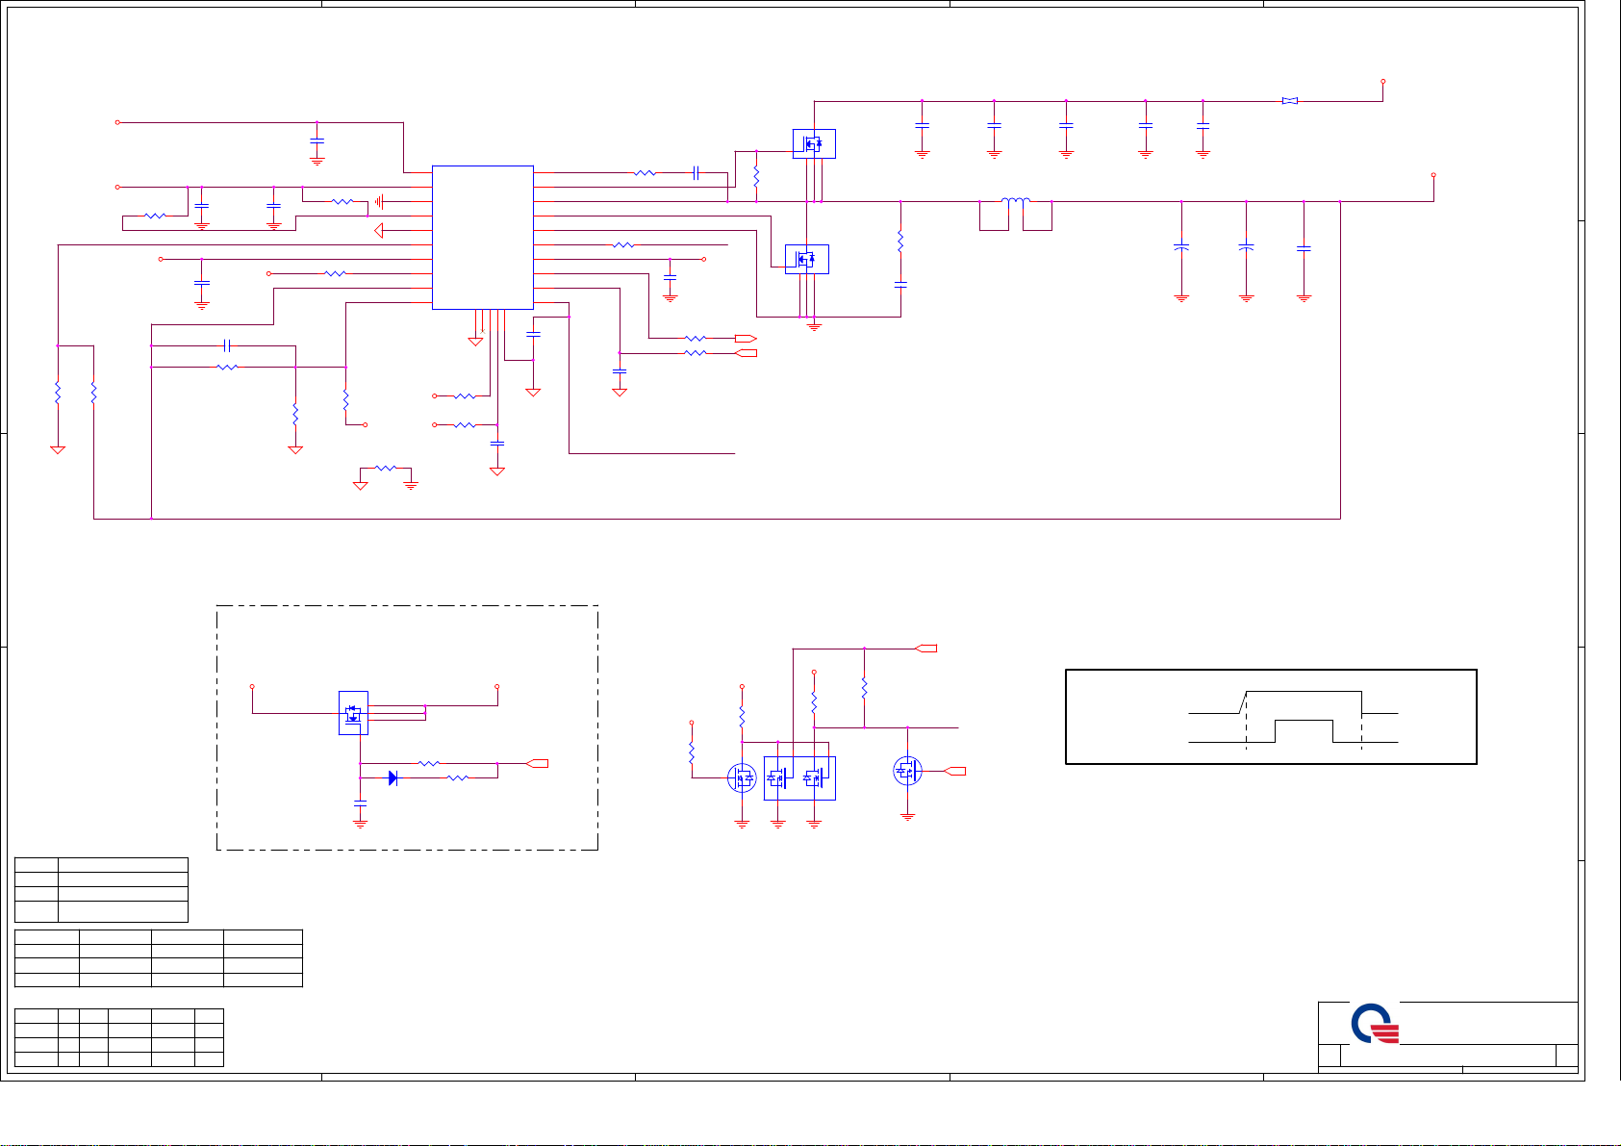Click the bowtie jumper on the top input rail
This screenshot has height=1146, width=1621.
pyautogui.click(x=1290, y=101)
